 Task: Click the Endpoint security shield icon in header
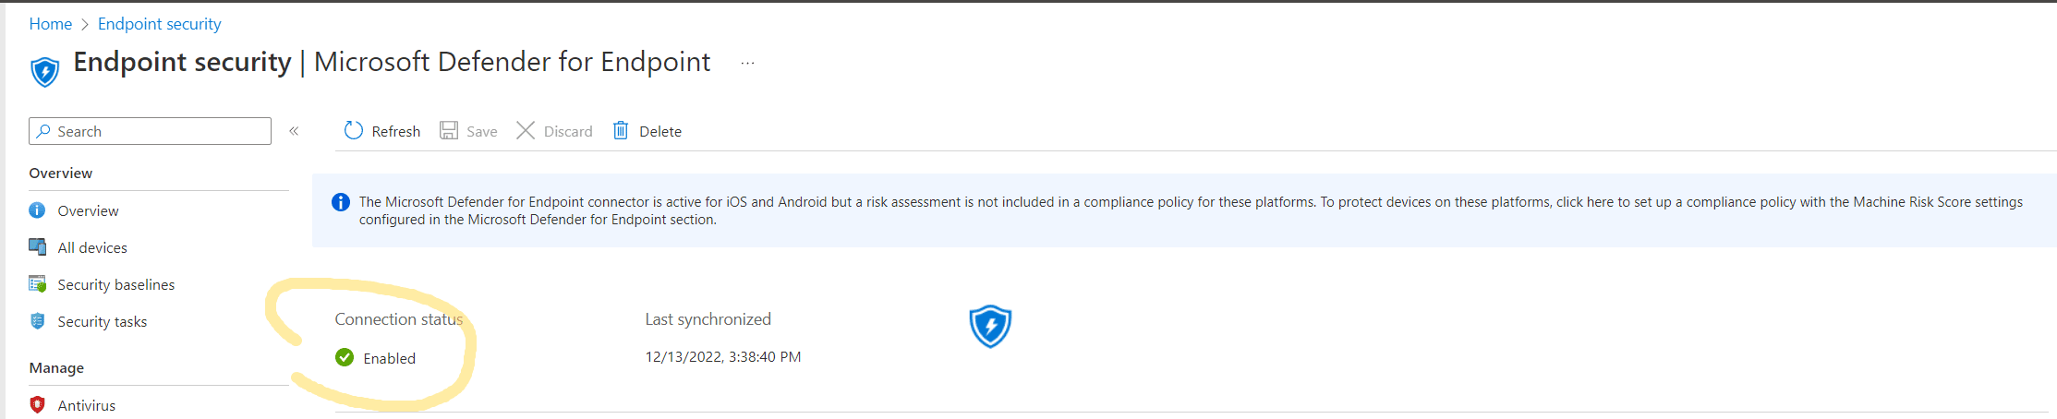coord(44,71)
